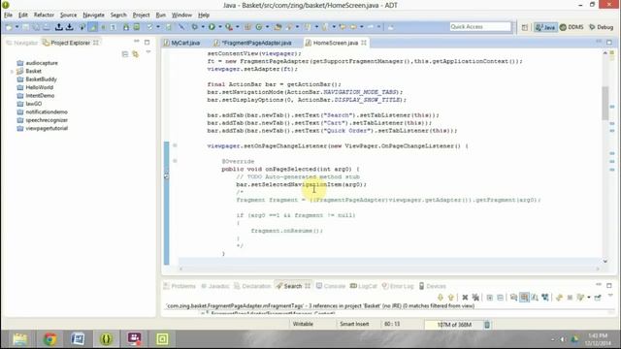Screen dimensions: 621x349
Task: Open the Navigate menu
Action: [x=93, y=16]
